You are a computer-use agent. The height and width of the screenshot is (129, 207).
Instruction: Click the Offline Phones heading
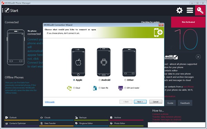pos(14,77)
